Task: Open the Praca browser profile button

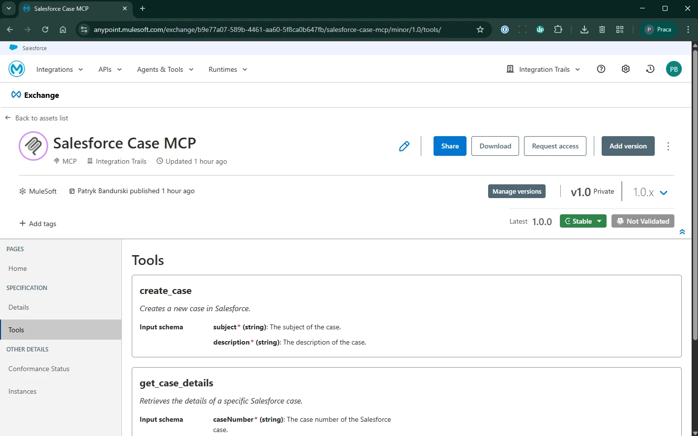Action: pos(658,29)
